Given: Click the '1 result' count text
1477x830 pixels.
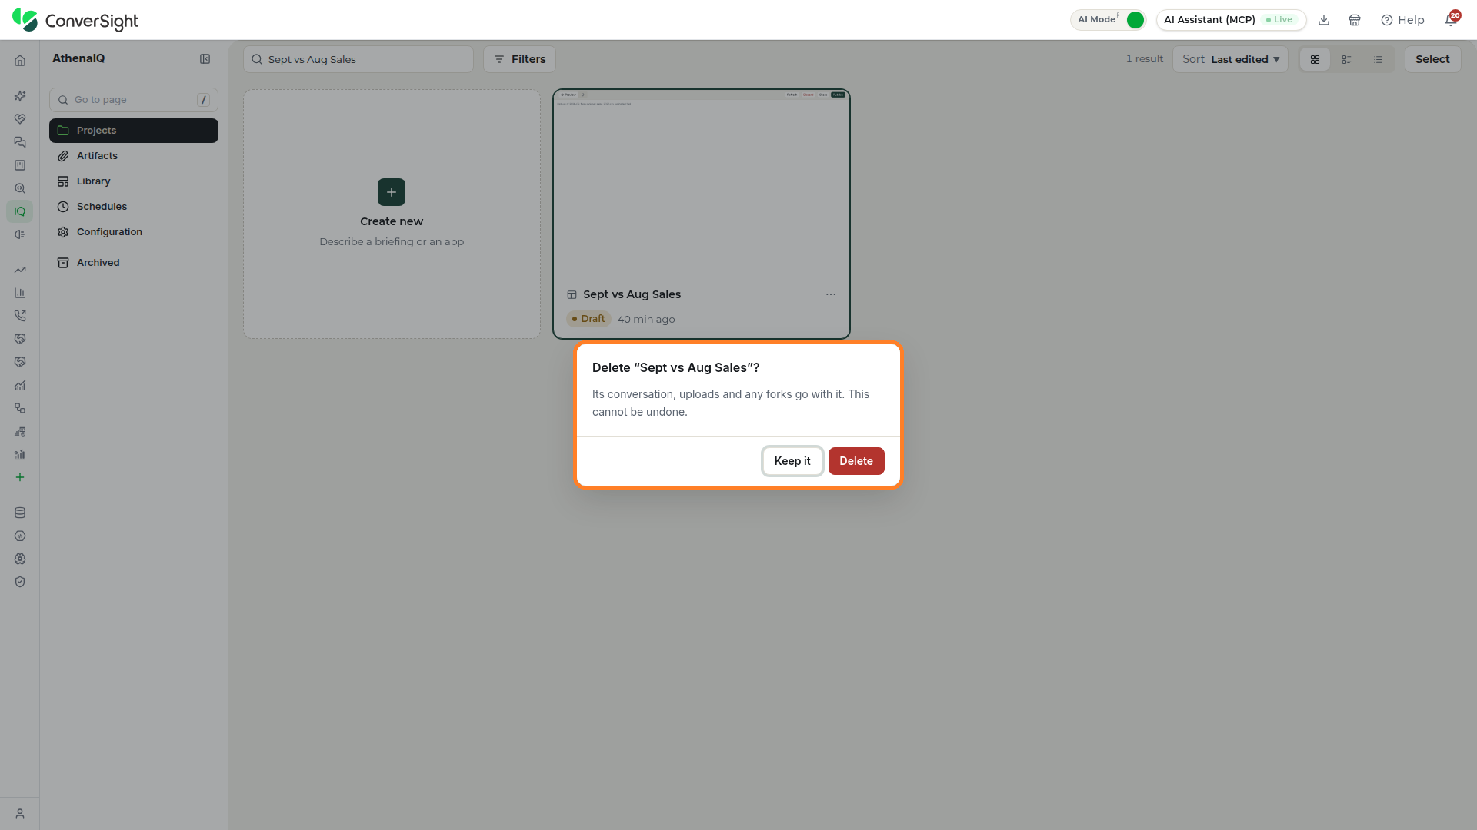Looking at the screenshot, I should (x=1145, y=59).
